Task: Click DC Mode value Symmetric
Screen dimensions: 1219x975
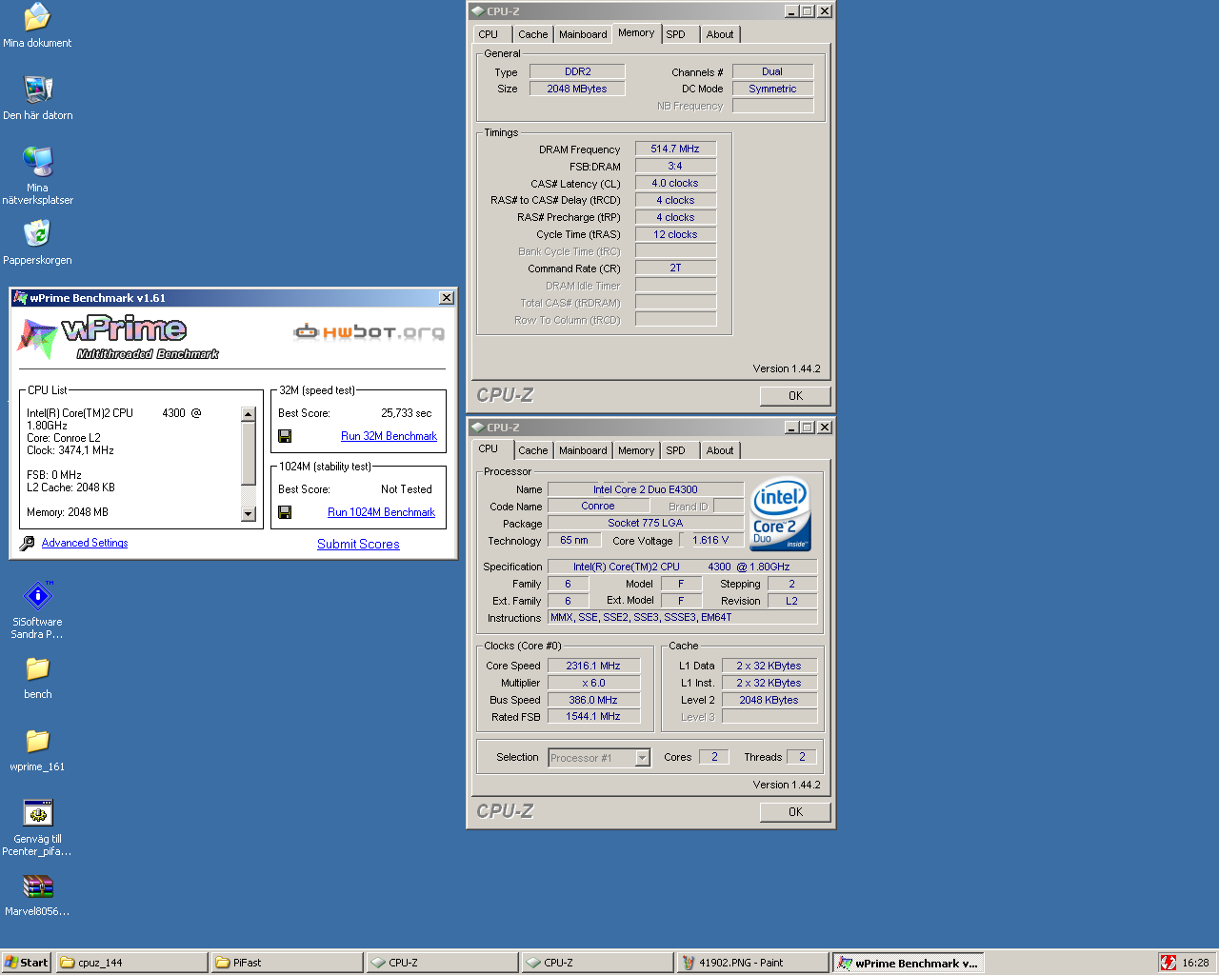Action: pyautogui.click(x=772, y=89)
